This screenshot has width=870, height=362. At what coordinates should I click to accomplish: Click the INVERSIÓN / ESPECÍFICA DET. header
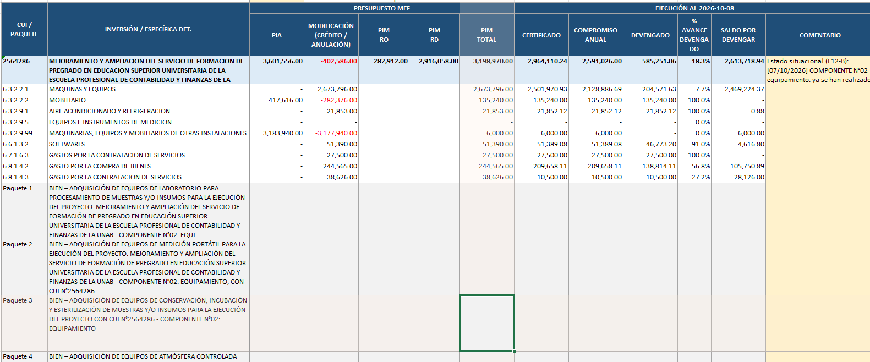click(149, 29)
